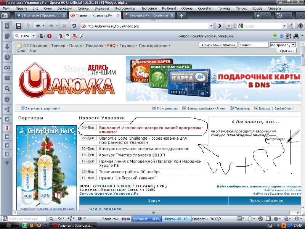Open the Info panel in sidebar
Screen dimensions: 305x229
pyautogui.click(x=7, y=99)
